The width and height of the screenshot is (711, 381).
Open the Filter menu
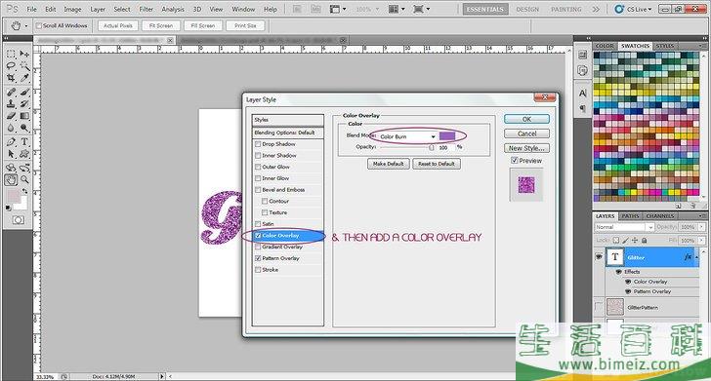[146, 9]
